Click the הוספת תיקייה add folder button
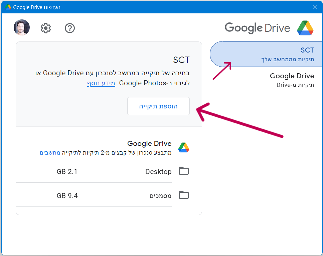The height and width of the screenshot is (256, 323). click(158, 106)
